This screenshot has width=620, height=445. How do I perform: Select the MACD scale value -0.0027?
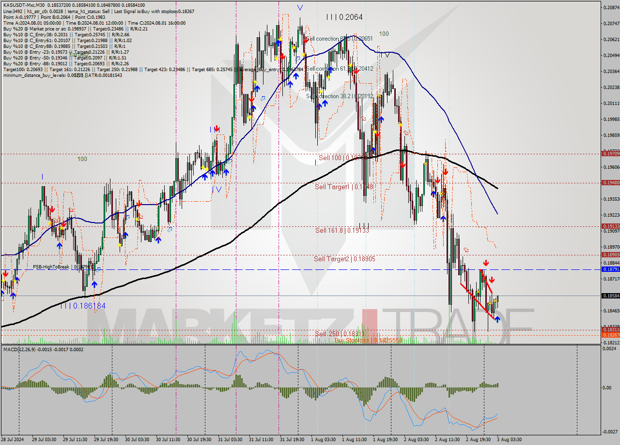[611, 431]
